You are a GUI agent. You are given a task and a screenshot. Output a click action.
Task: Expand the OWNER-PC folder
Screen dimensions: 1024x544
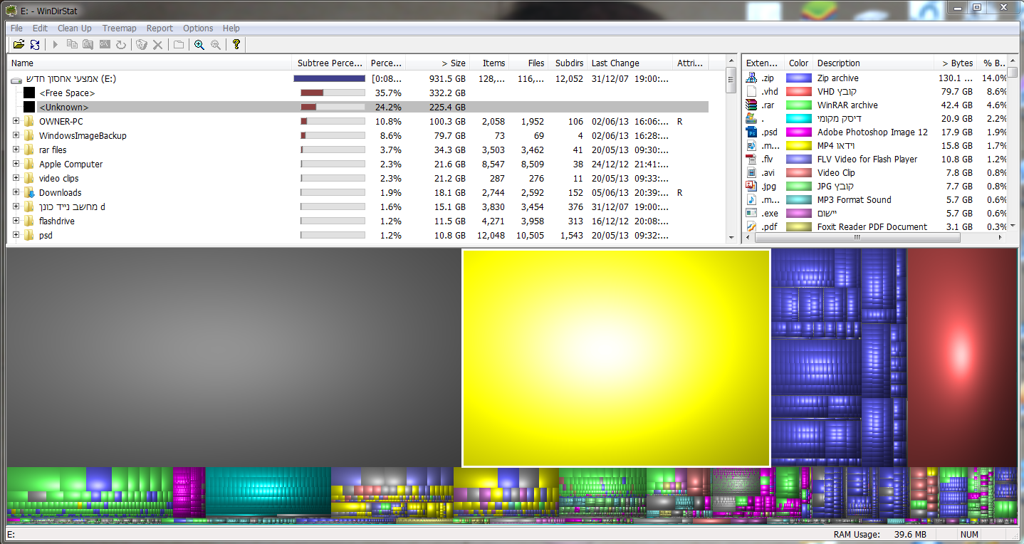tap(16, 121)
